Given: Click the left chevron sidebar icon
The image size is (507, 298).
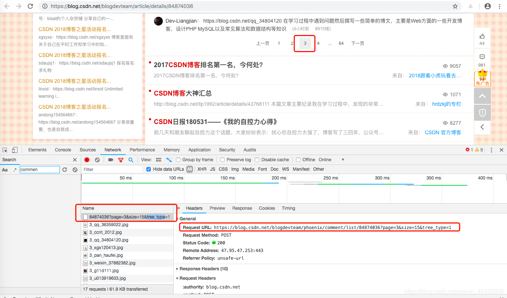Looking at the screenshot, I should [x=482, y=127].
